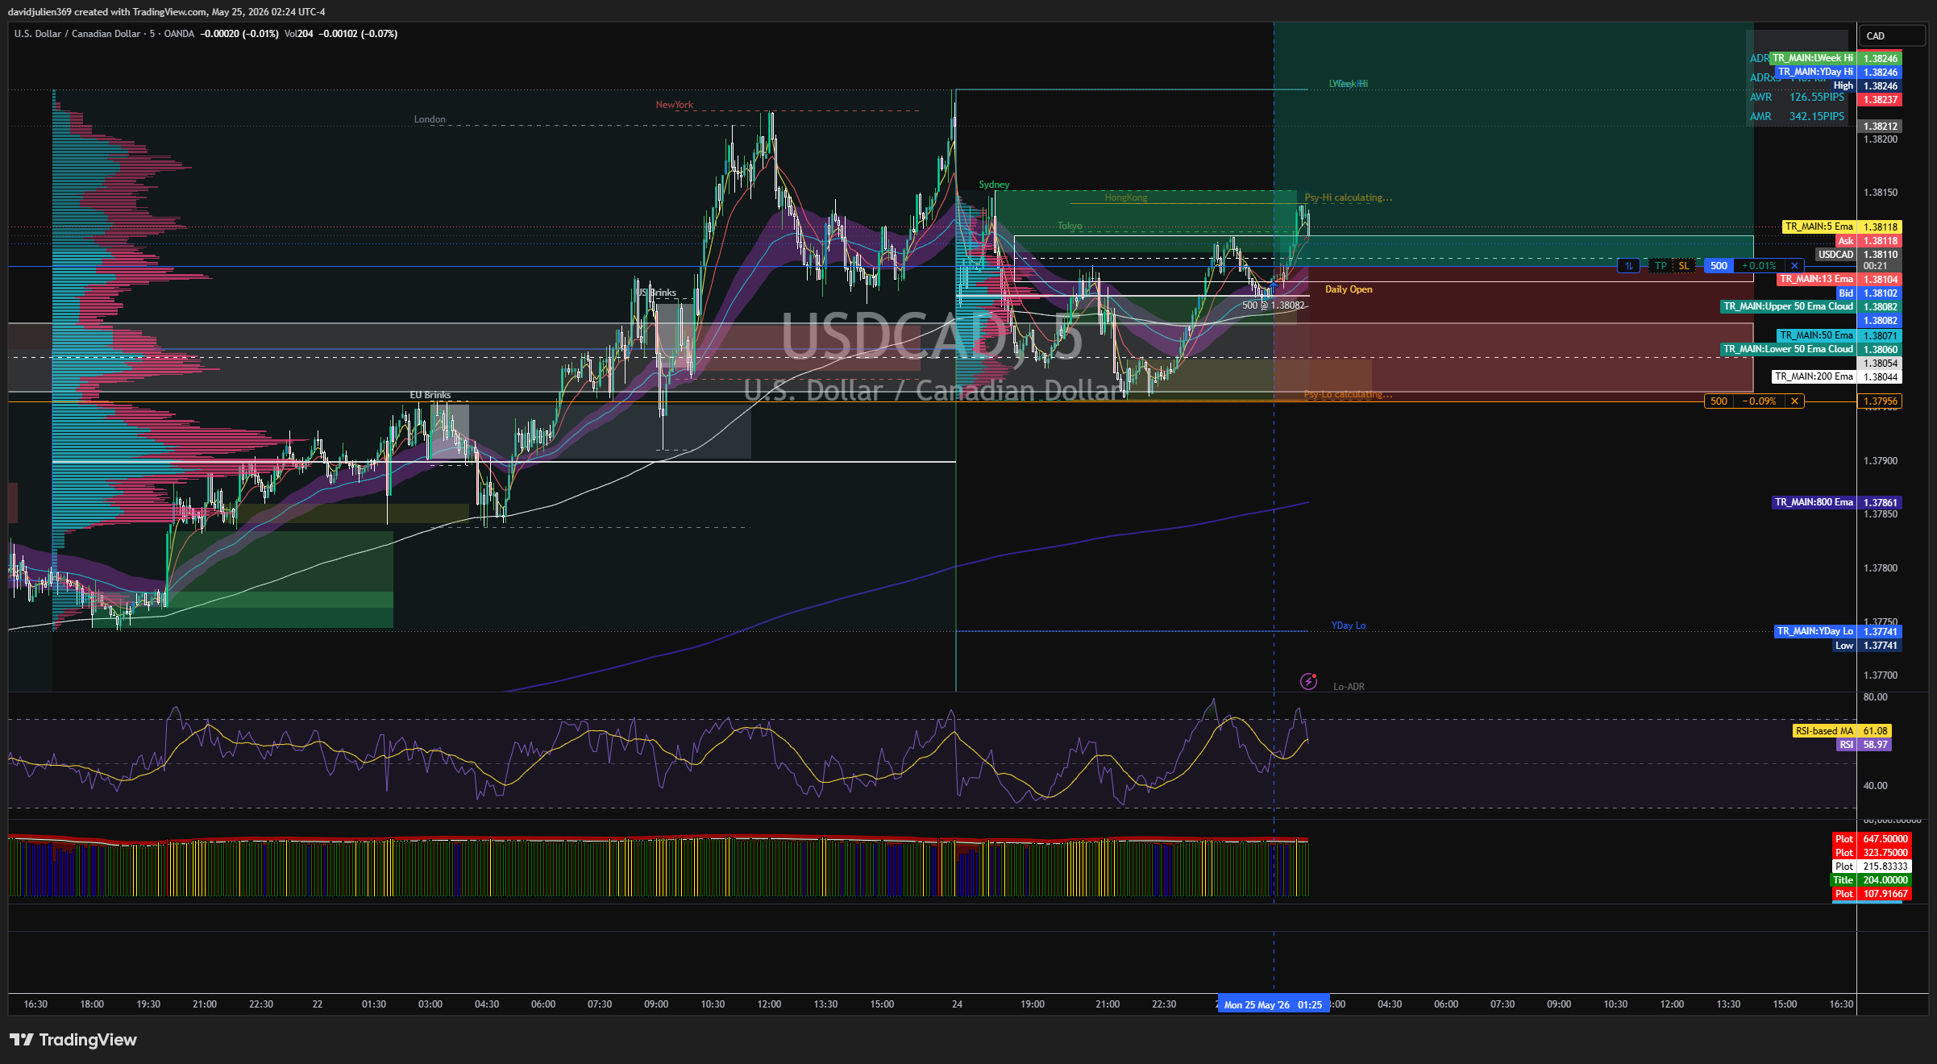Viewport: 1937px width, 1064px height.
Task: Click the purple lightning event icon
Action: tap(1308, 682)
